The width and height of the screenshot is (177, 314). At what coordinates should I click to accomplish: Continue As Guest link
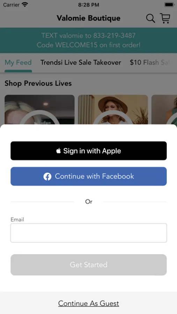pyautogui.click(x=89, y=304)
